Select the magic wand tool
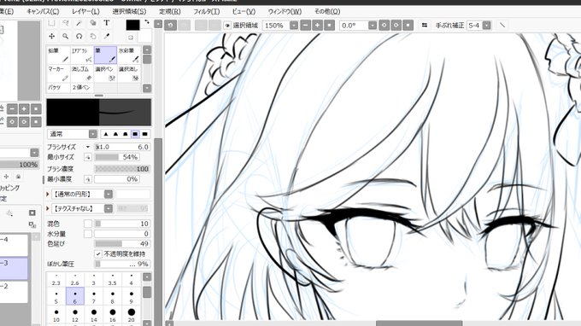The height and width of the screenshot is (326, 581). (79, 23)
